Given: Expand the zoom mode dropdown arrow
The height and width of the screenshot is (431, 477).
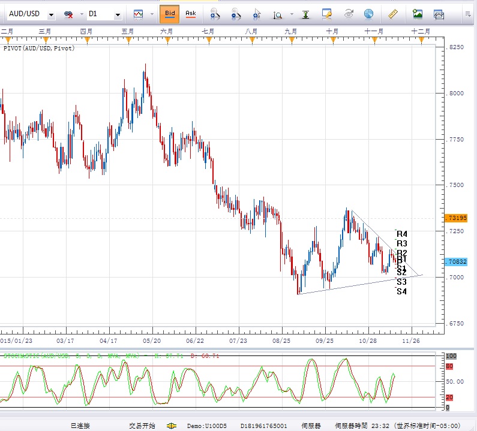Looking at the screenshot, I should (292, 14).
